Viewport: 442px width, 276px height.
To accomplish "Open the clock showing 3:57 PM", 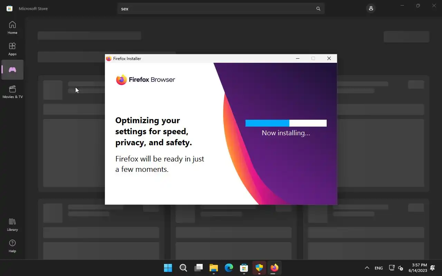I will pos(418,268).
